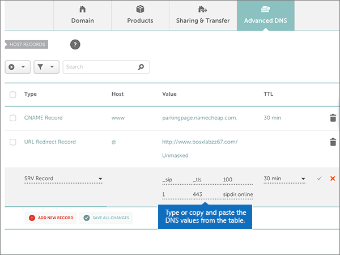Open the Products tab
The height and width of the screenshot is (255, 340).
tap(140, 15)
